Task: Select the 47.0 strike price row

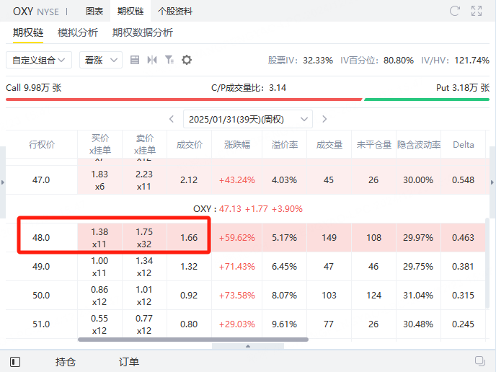Action: (245, 180)
